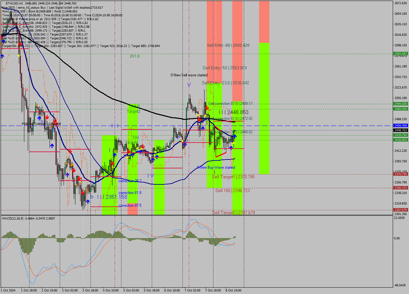This screenshot has height=294, width=409.
Task: Click the 'I I | 2448.853' wave label
Action: (x=234, y=112)
